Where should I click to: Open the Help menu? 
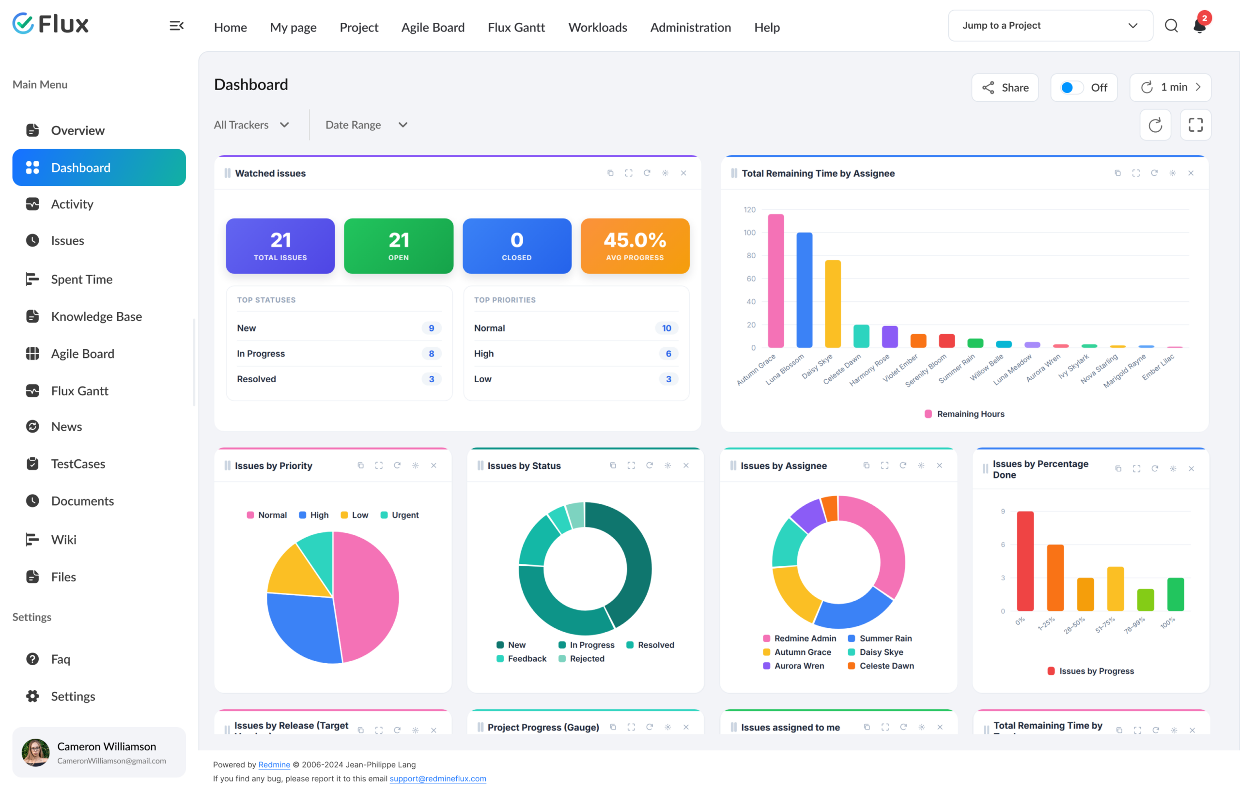(x=767, y=27)
